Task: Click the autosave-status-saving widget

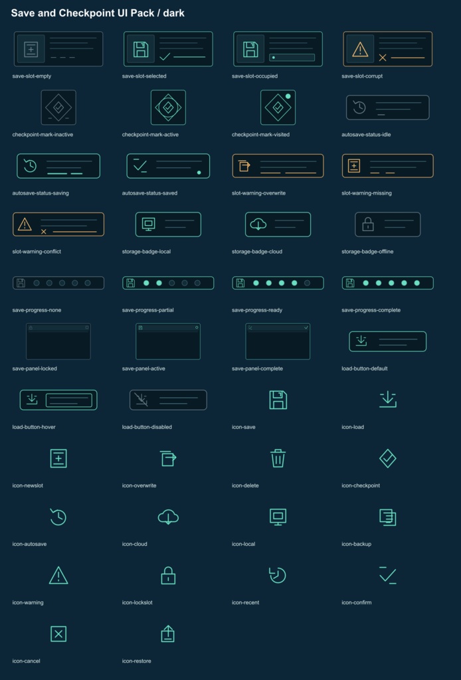Action: (x=58, y=165)
